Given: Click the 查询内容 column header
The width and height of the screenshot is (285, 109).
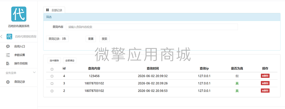Looking at the screenshot, I should (94, 69).
